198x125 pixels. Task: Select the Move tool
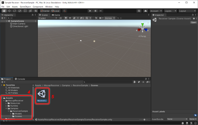9,11
